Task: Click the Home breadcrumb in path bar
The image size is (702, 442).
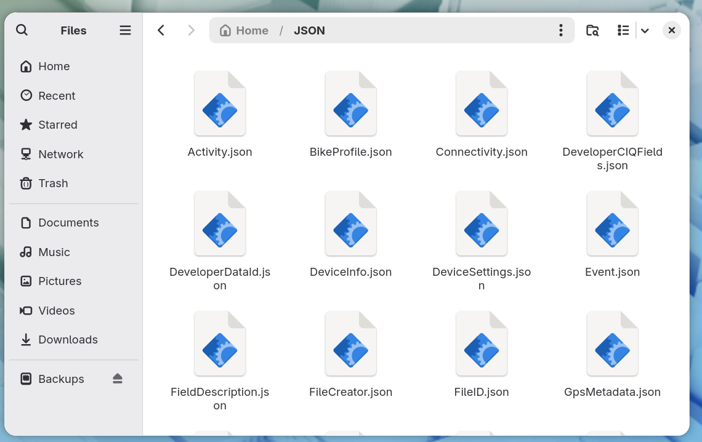Action: pyautogui.click(x=244, y=30)
